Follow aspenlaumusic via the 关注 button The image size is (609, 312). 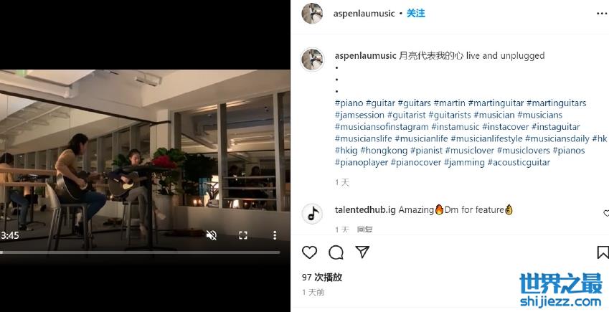pos(415,13)
